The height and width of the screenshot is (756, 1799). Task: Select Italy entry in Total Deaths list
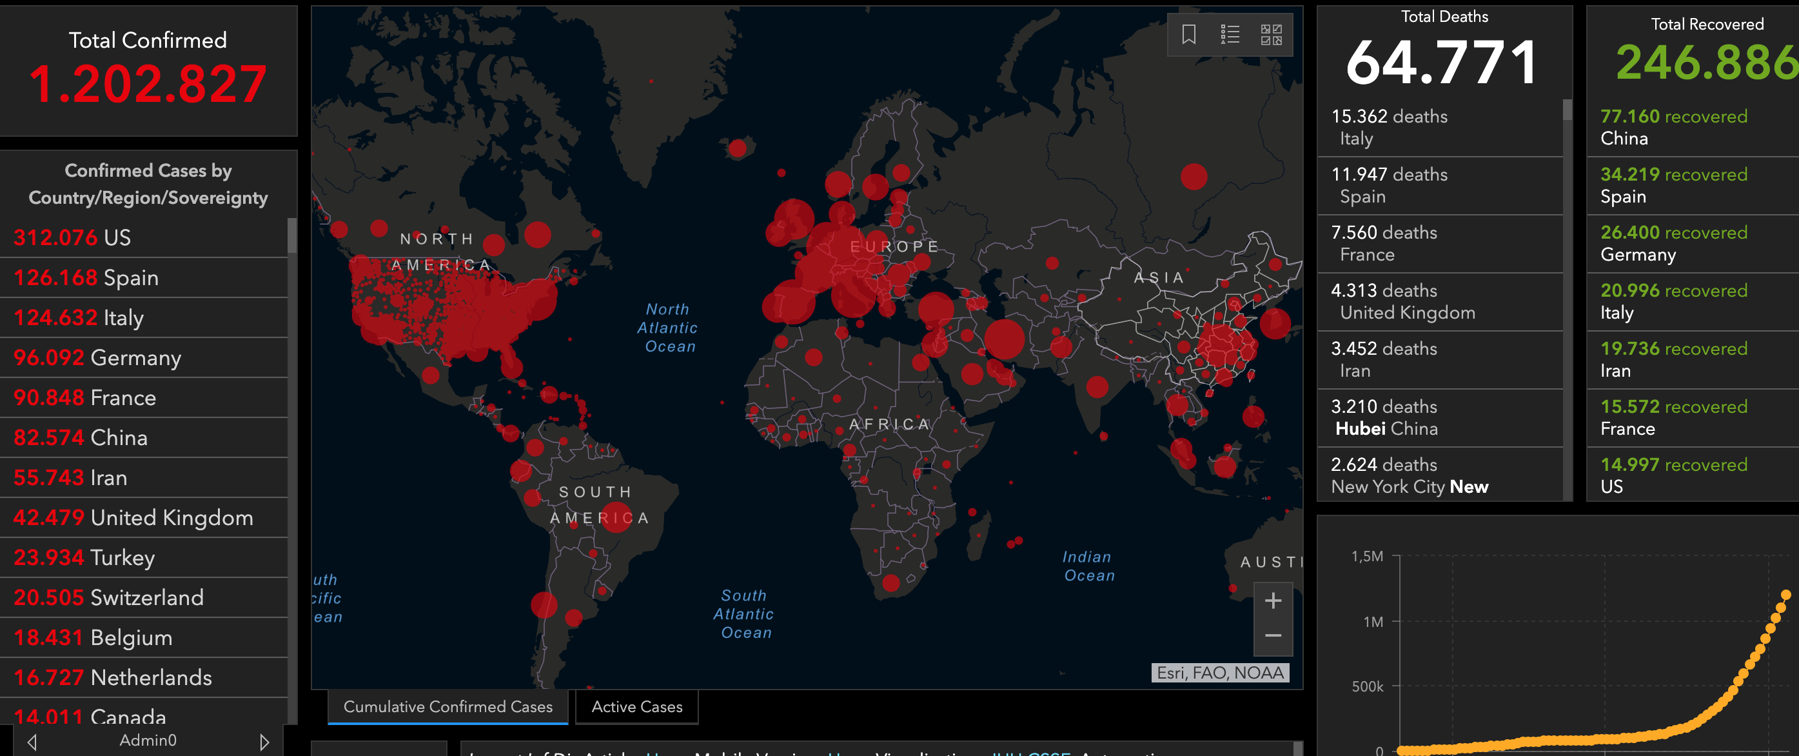[1439, 127]
